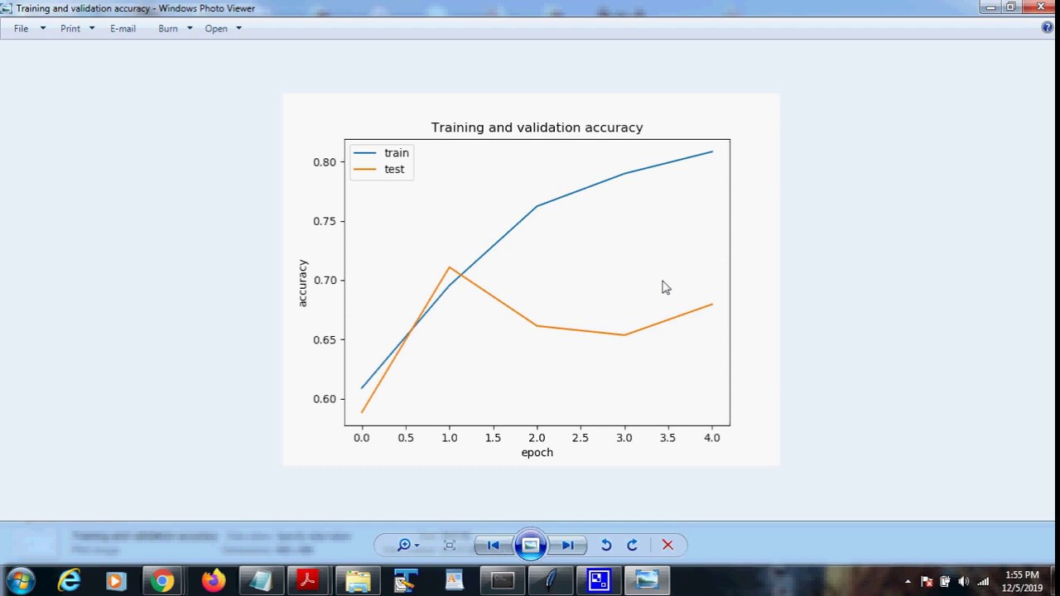The image size is (1060, 596).
Task: Open the File menu
Action: (x=22, y=28)
